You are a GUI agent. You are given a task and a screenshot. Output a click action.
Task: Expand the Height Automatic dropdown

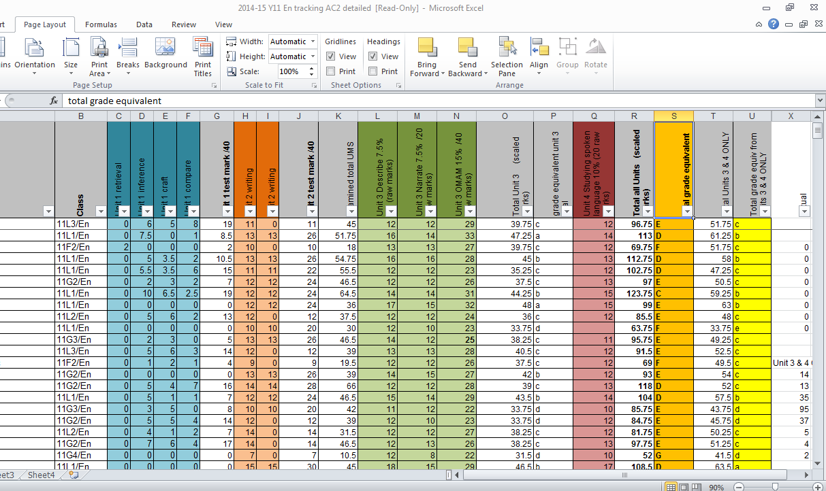[x=313, y=56]
